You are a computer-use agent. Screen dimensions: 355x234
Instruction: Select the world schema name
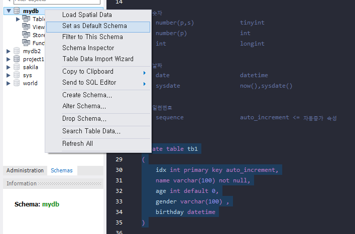(30, 83)
